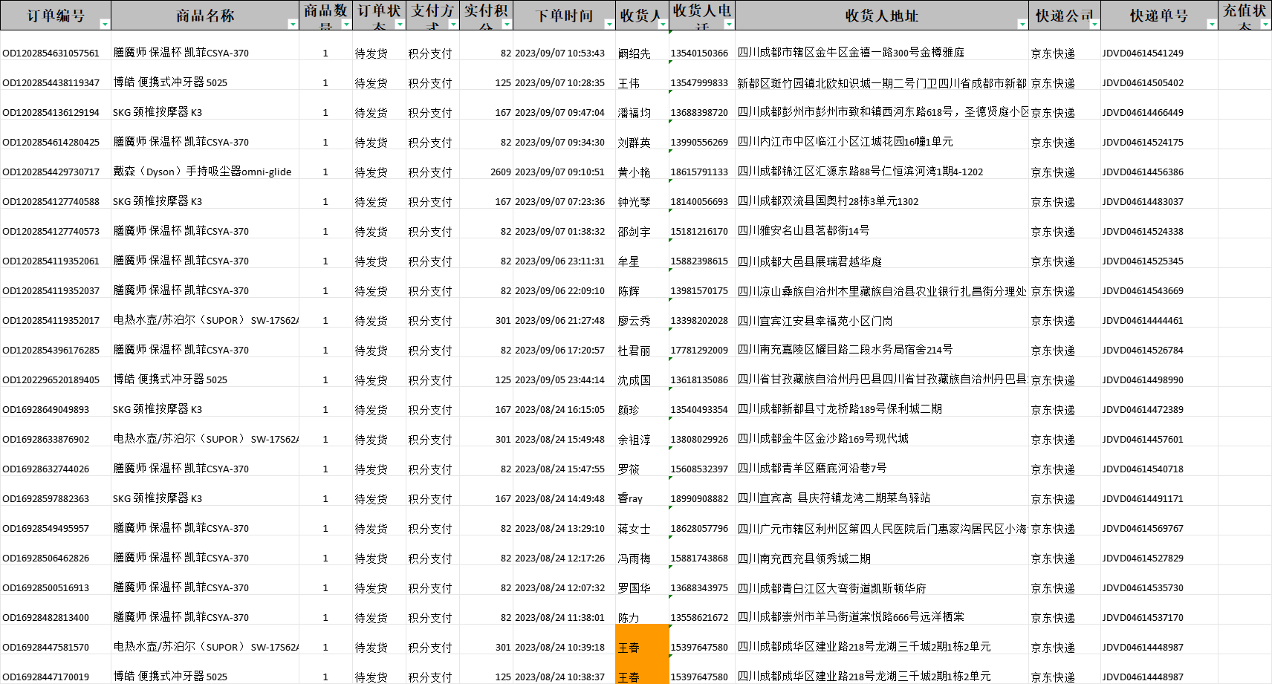1272x684 pixels.
Task: Open the 商品数量 column filter dropdown
Action: click(x=346, y=25)
